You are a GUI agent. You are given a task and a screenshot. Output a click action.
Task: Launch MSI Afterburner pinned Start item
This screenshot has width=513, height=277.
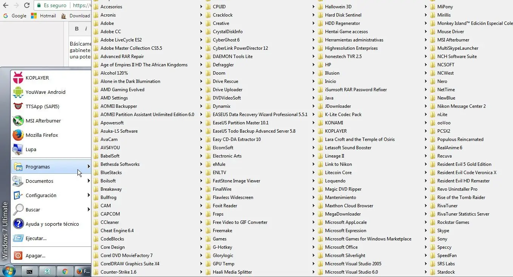51,121
